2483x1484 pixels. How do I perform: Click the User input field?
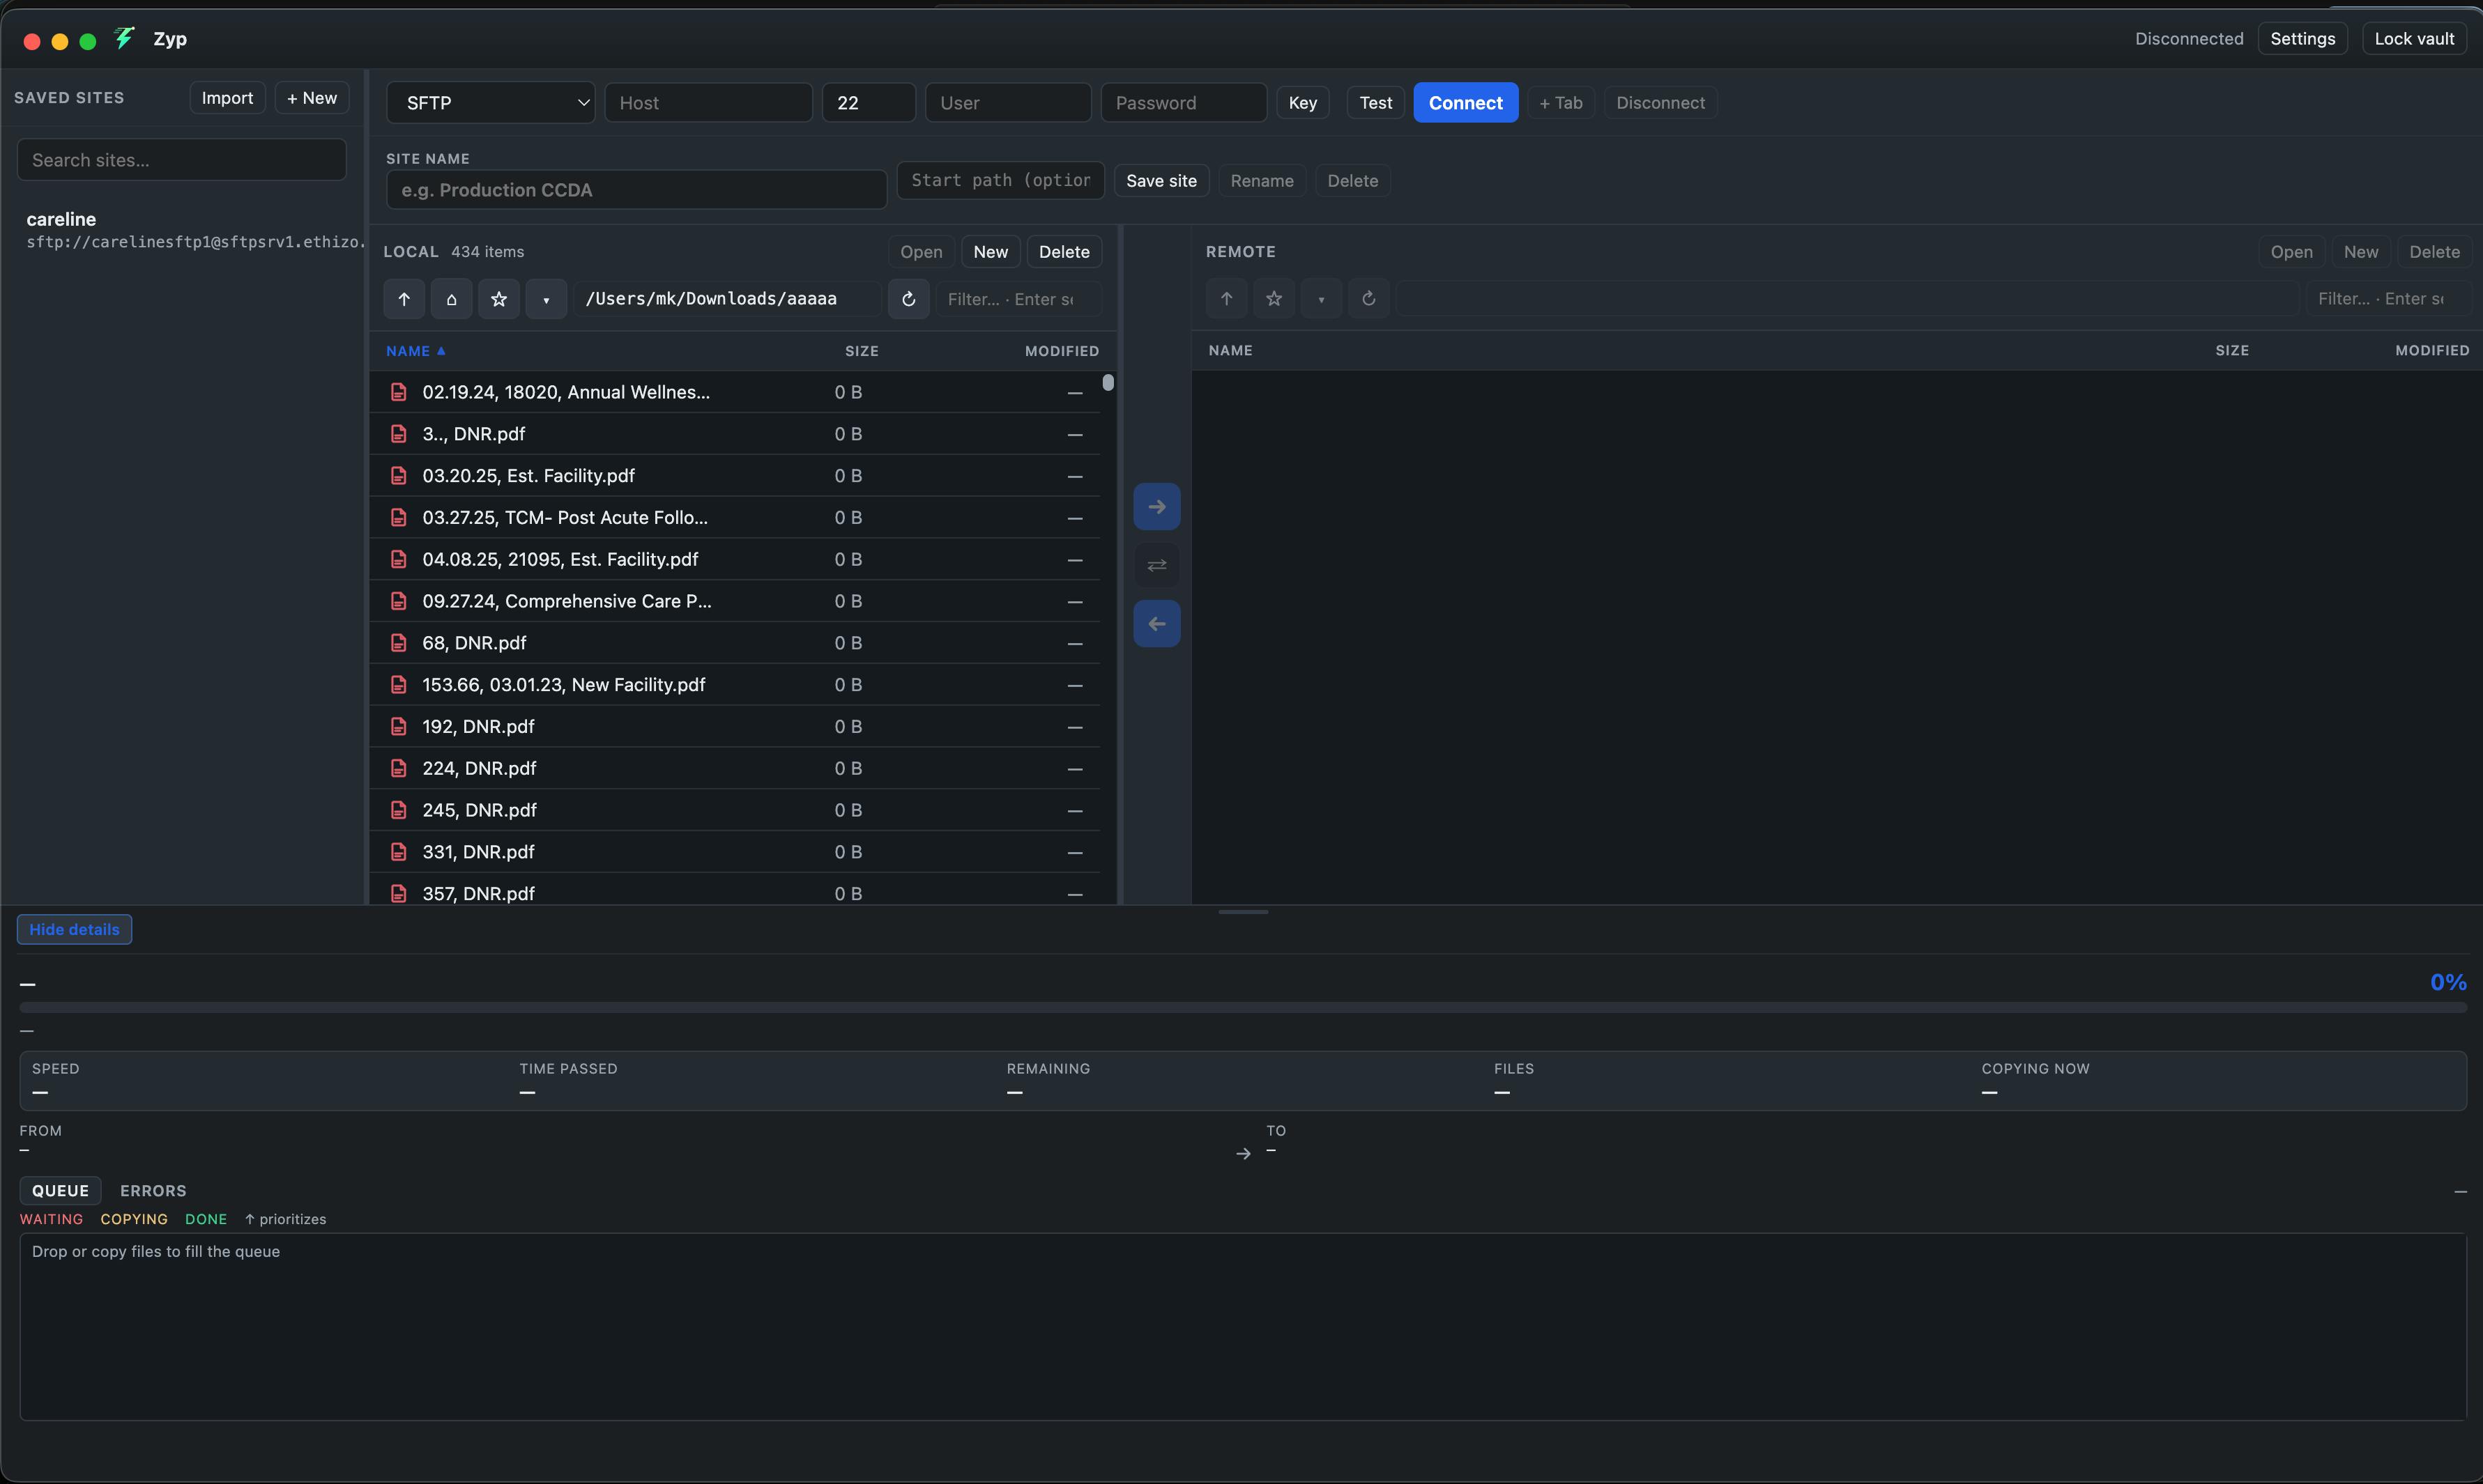1009,103
